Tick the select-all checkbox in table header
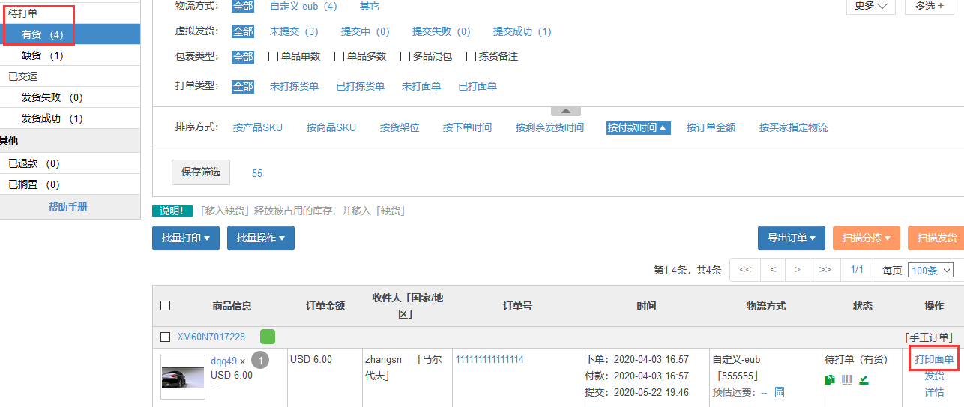This screenshot has width=964, height=407. pos(166,305)
